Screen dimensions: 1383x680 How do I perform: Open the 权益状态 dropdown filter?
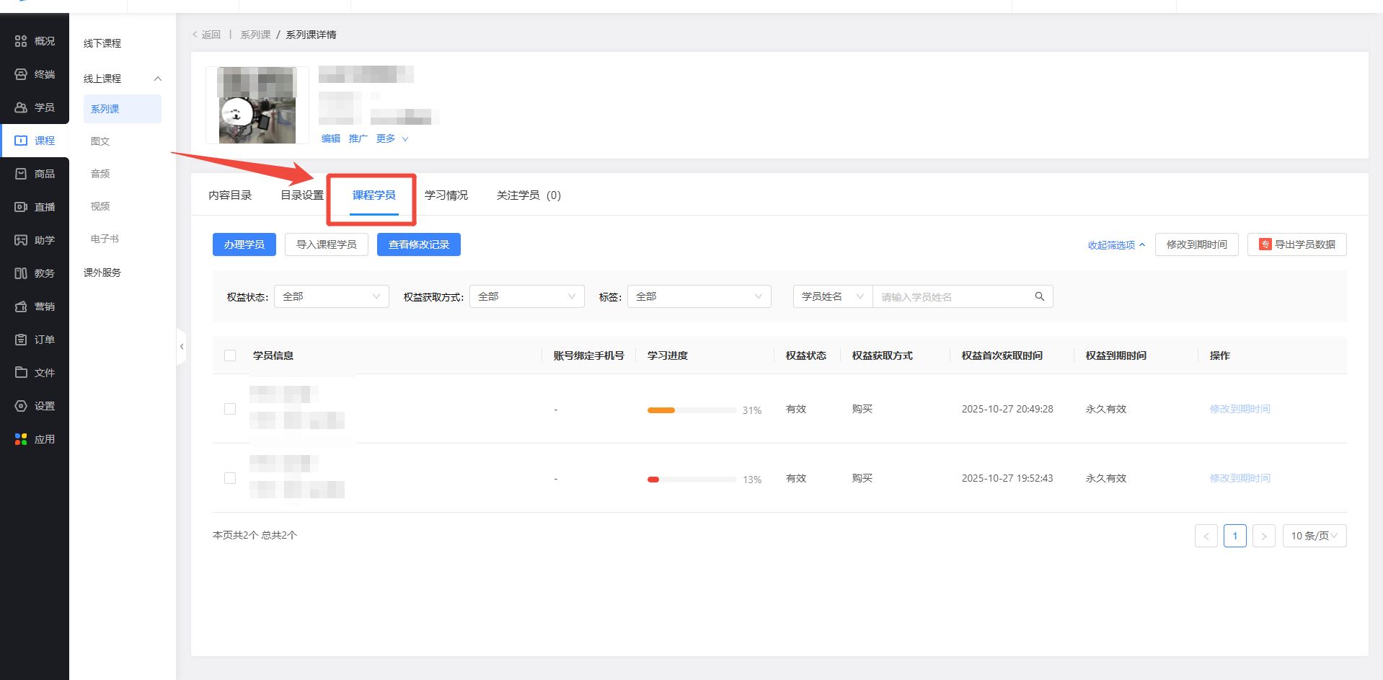tap(331, 296)
